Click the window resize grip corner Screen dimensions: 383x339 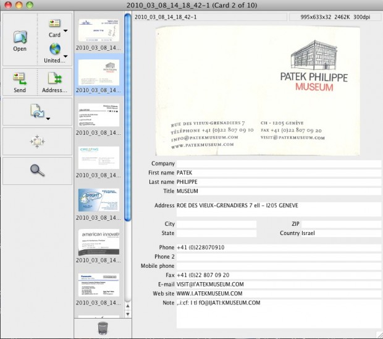379,335
